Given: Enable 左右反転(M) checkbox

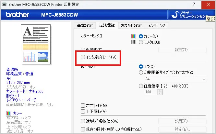Looking at the screenshot, I should (x=83, y=106).
